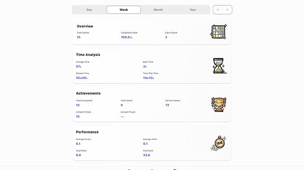This screenshot has width=304, height=170.
Task: Switch to the Day tab
Action: tap(89, 10)
